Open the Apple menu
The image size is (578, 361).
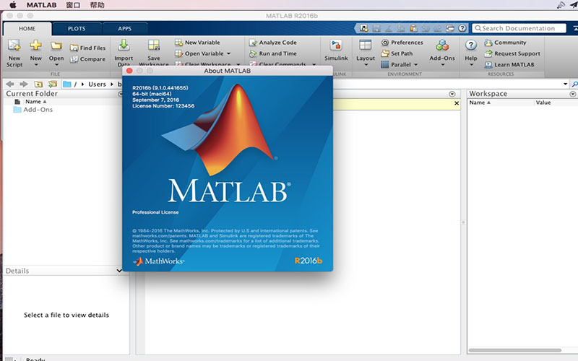click(x=13, y=5)
